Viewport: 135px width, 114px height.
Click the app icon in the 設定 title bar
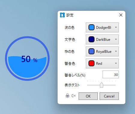(62, 15)
